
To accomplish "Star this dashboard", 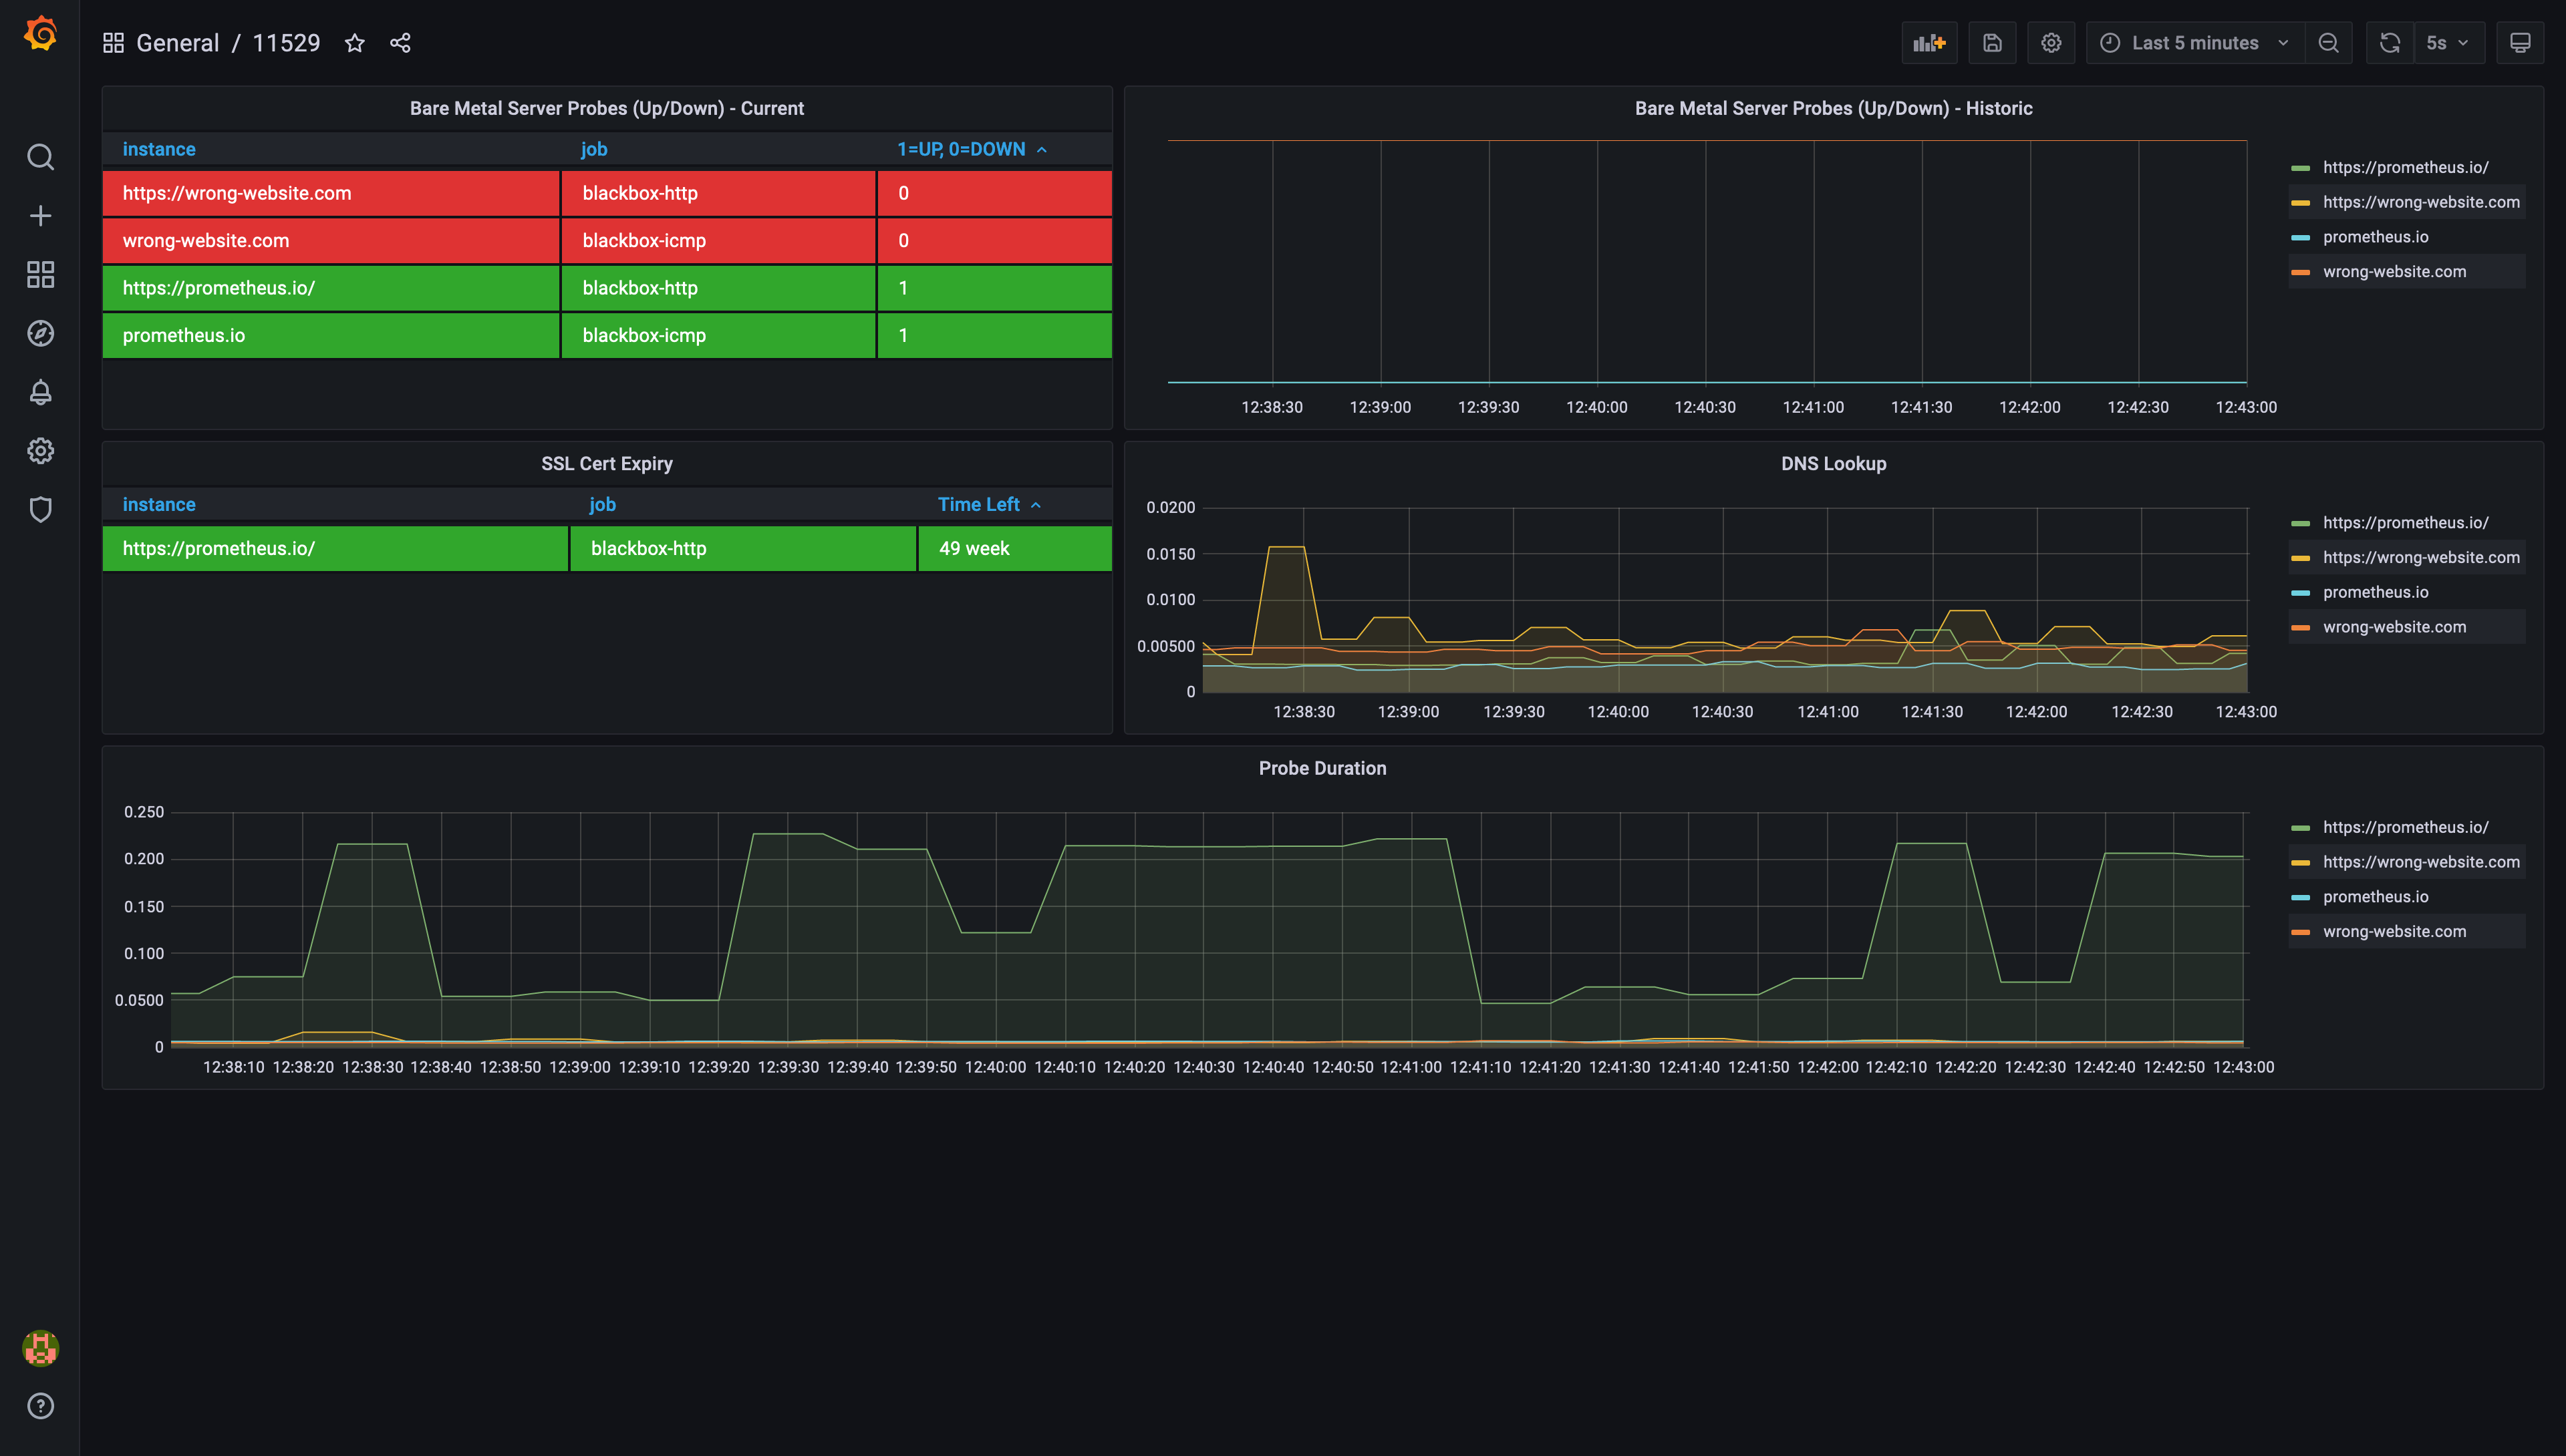I will click(x=355, y=42).
